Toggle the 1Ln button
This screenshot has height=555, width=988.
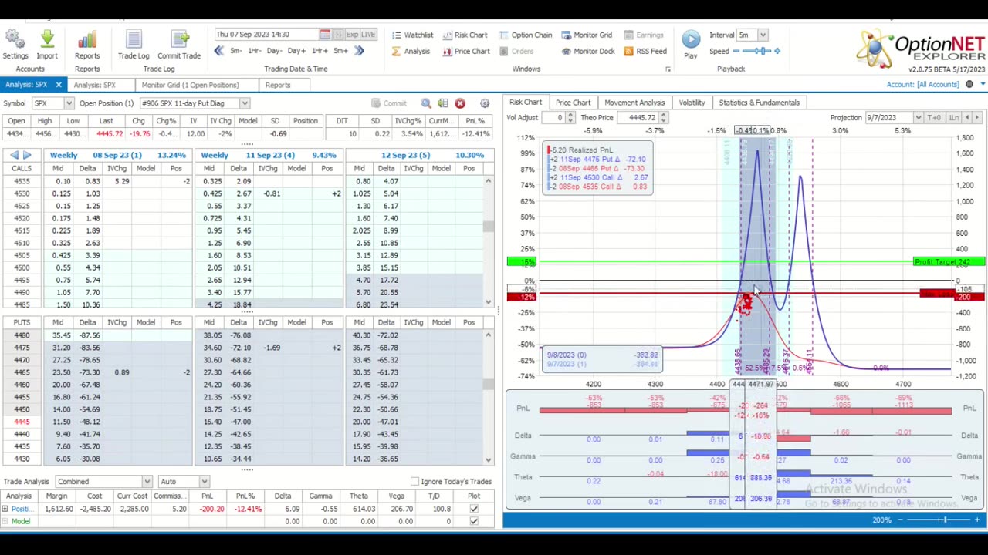954,117
